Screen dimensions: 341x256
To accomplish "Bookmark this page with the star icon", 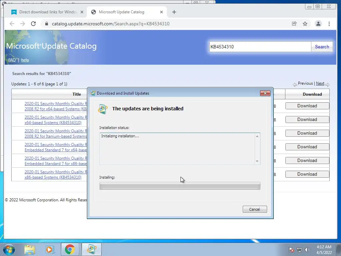I will coord(305,24).
